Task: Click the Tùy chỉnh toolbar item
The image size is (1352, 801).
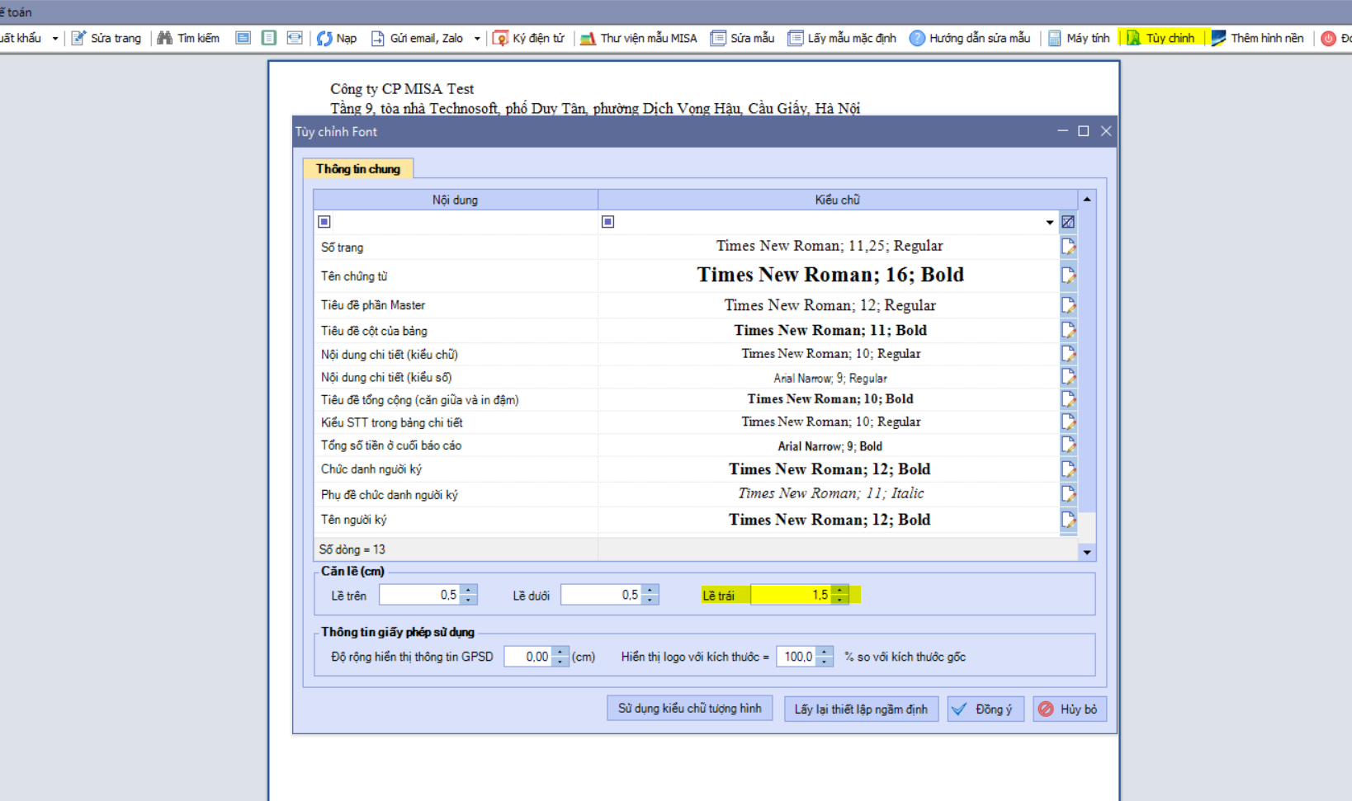Action: (1161, 39)
